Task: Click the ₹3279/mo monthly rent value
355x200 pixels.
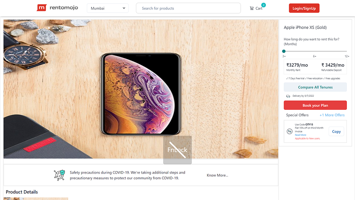Action: [x=297, y=65]
